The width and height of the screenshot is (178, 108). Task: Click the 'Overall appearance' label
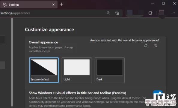[x=43, y=42]
